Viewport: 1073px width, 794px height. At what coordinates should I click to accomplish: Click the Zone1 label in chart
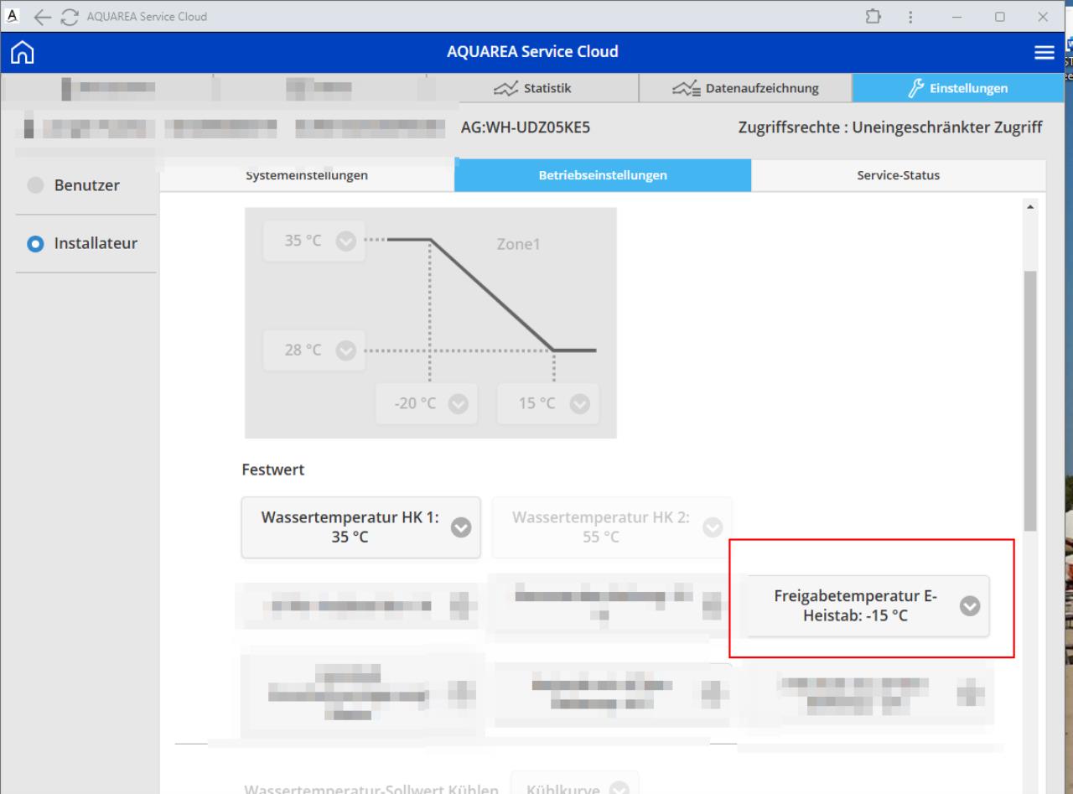coord(519,245)
